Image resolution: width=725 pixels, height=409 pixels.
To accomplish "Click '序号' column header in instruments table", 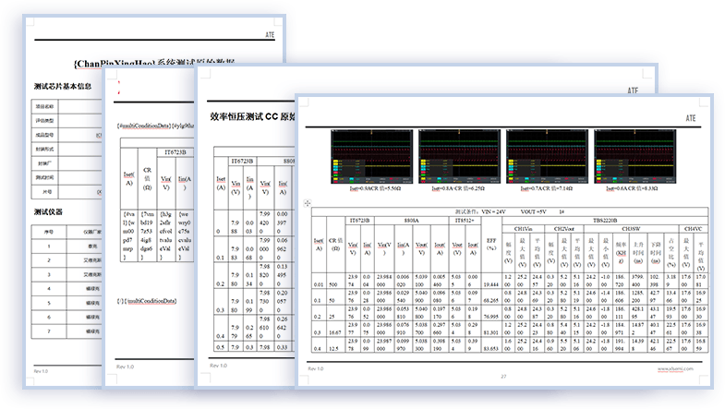I will (x=49, y=232).
